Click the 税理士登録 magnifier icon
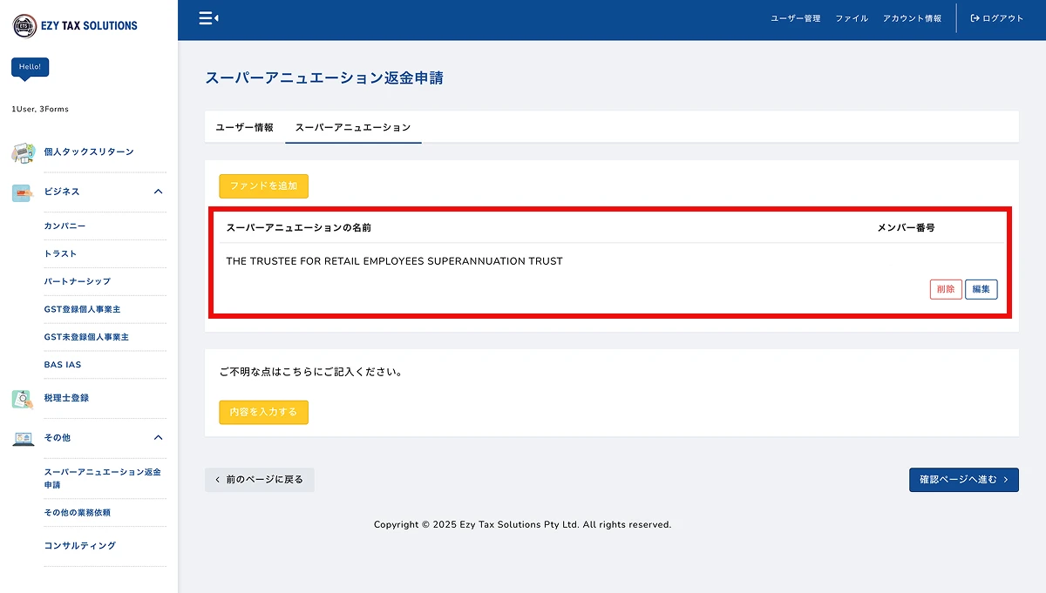Screen dimensions: 1046x593 tap(24, 399)
